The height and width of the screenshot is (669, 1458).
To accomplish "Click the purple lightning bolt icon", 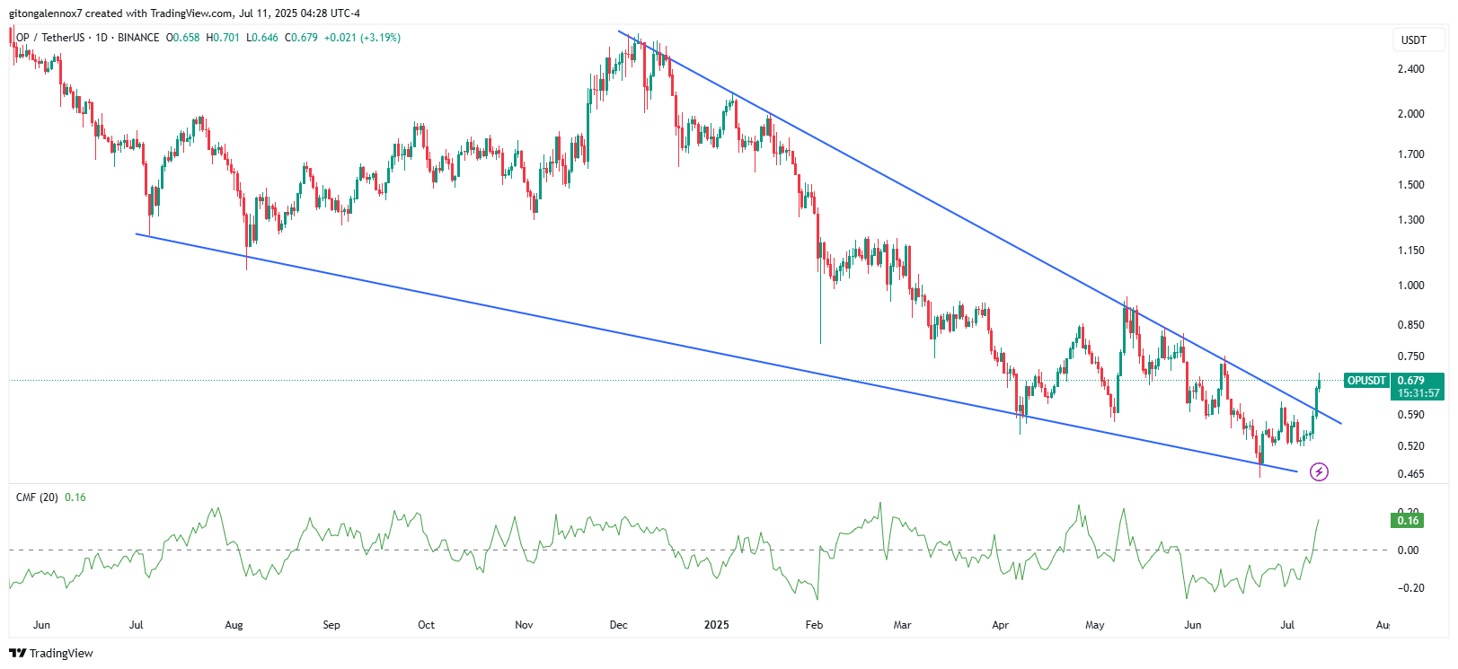I will 1319,471.
